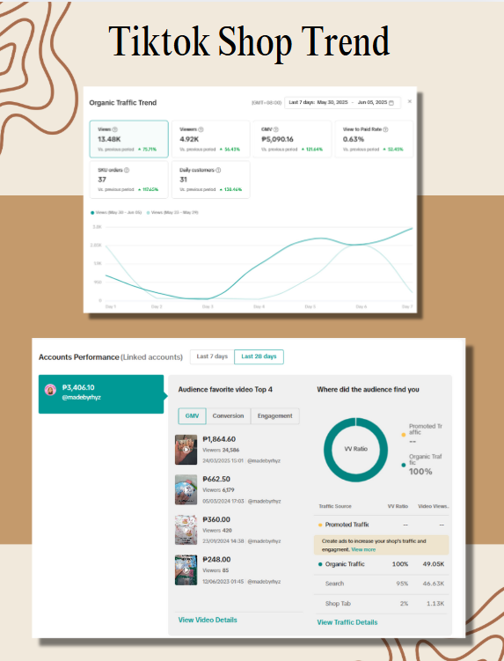Screen dimensions: 504x661
Task: Click the Promoted Traffic legend dot in chart
Action: tap(403, 435)
